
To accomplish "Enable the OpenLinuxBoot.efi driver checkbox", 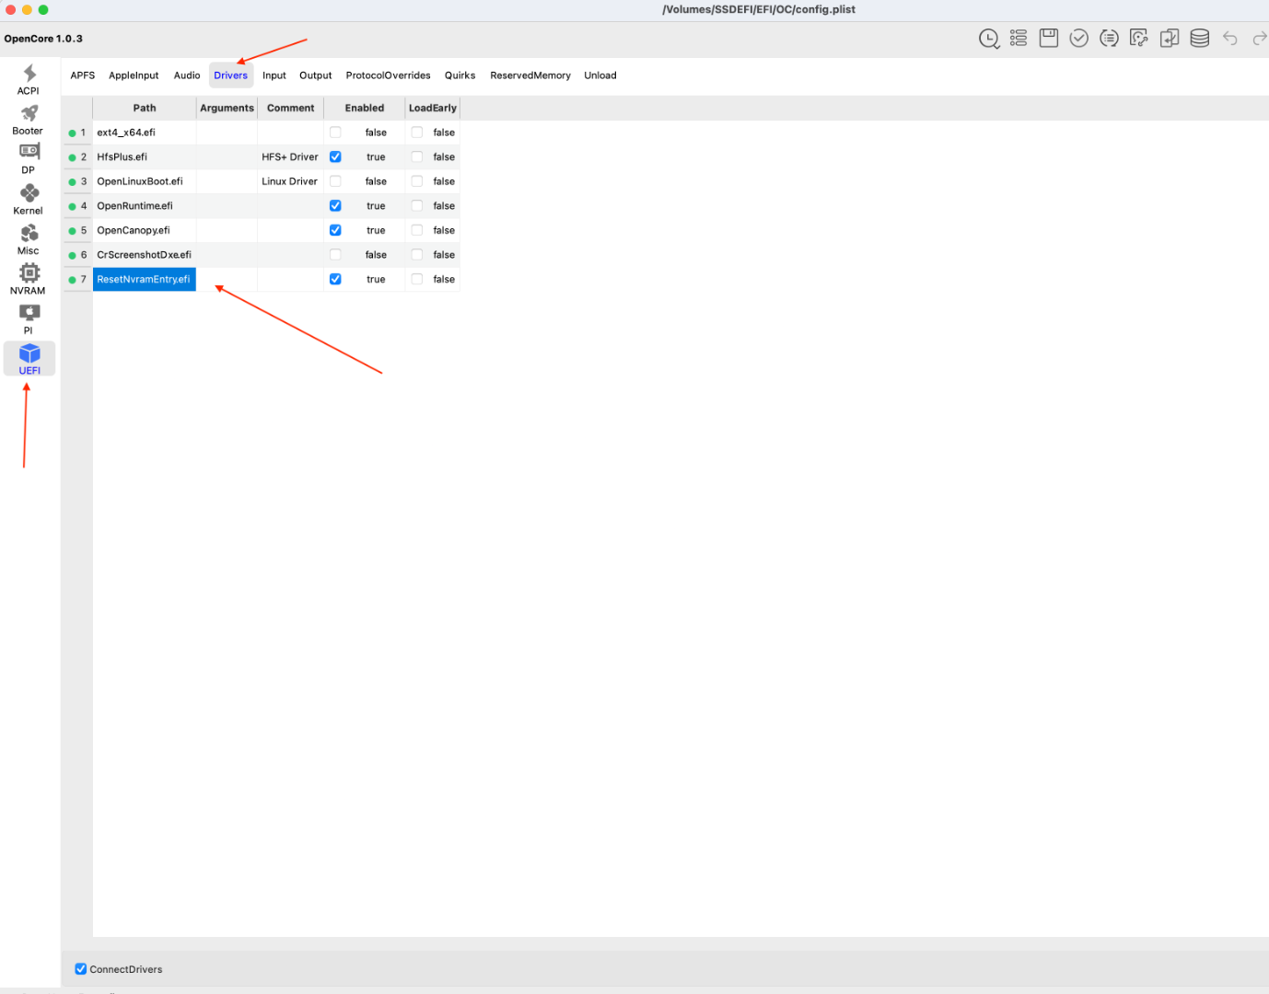I will point(335,181).
